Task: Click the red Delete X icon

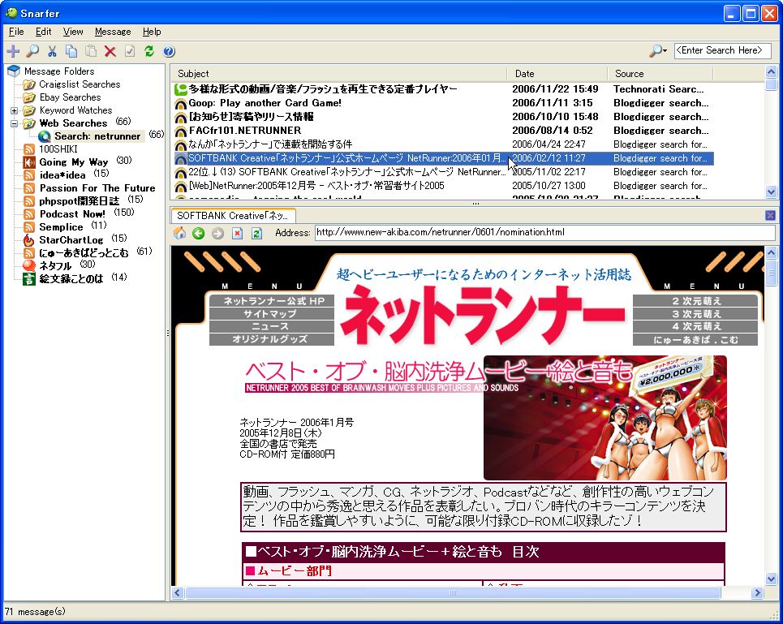Action: tap(110, 51)
